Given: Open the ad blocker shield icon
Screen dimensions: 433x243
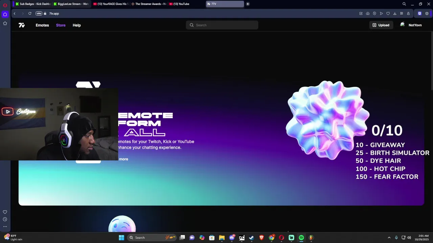Looking at the screenshot, I should coord(374,13).
